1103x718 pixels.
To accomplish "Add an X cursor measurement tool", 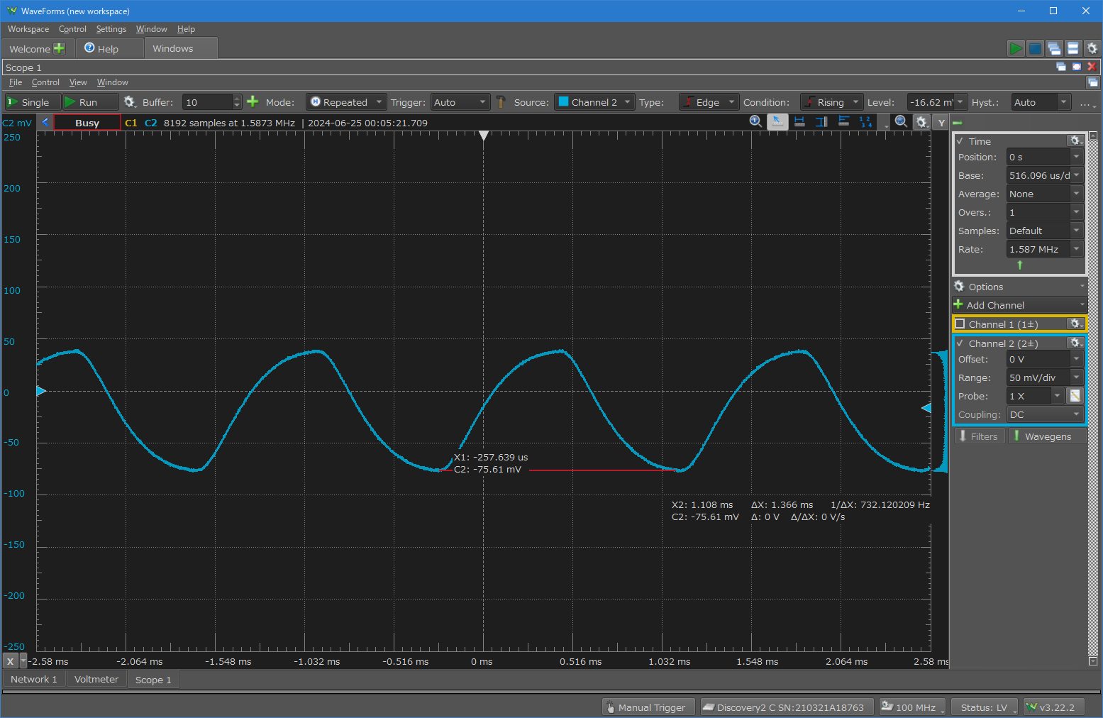I will (x=799, y=121).
